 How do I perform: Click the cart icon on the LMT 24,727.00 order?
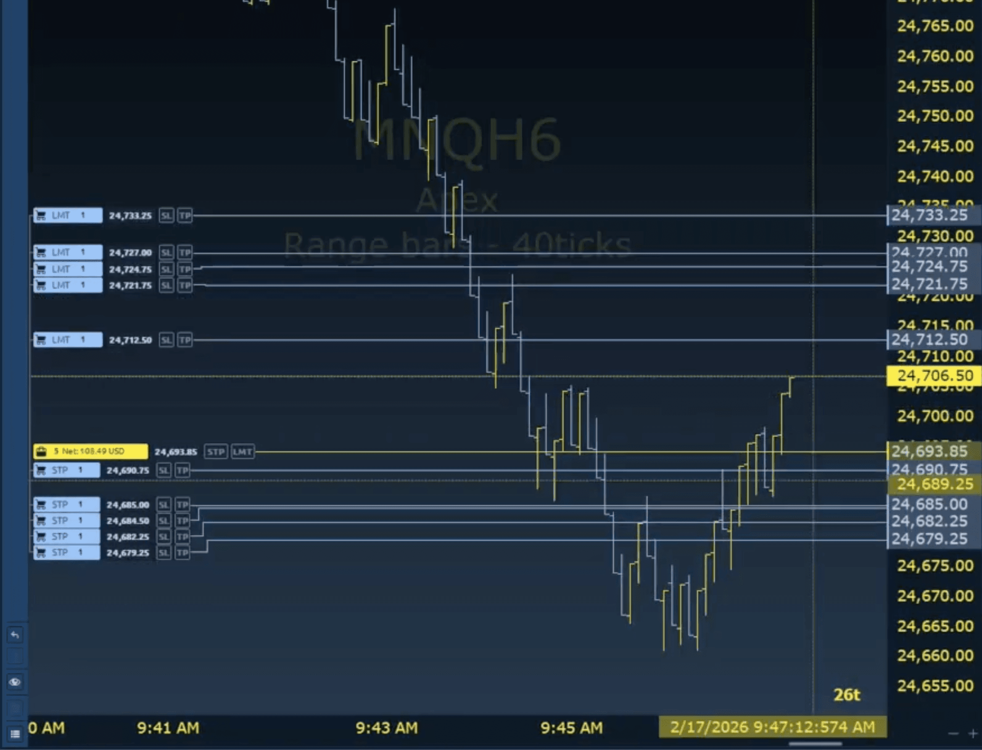coord(41,253)
